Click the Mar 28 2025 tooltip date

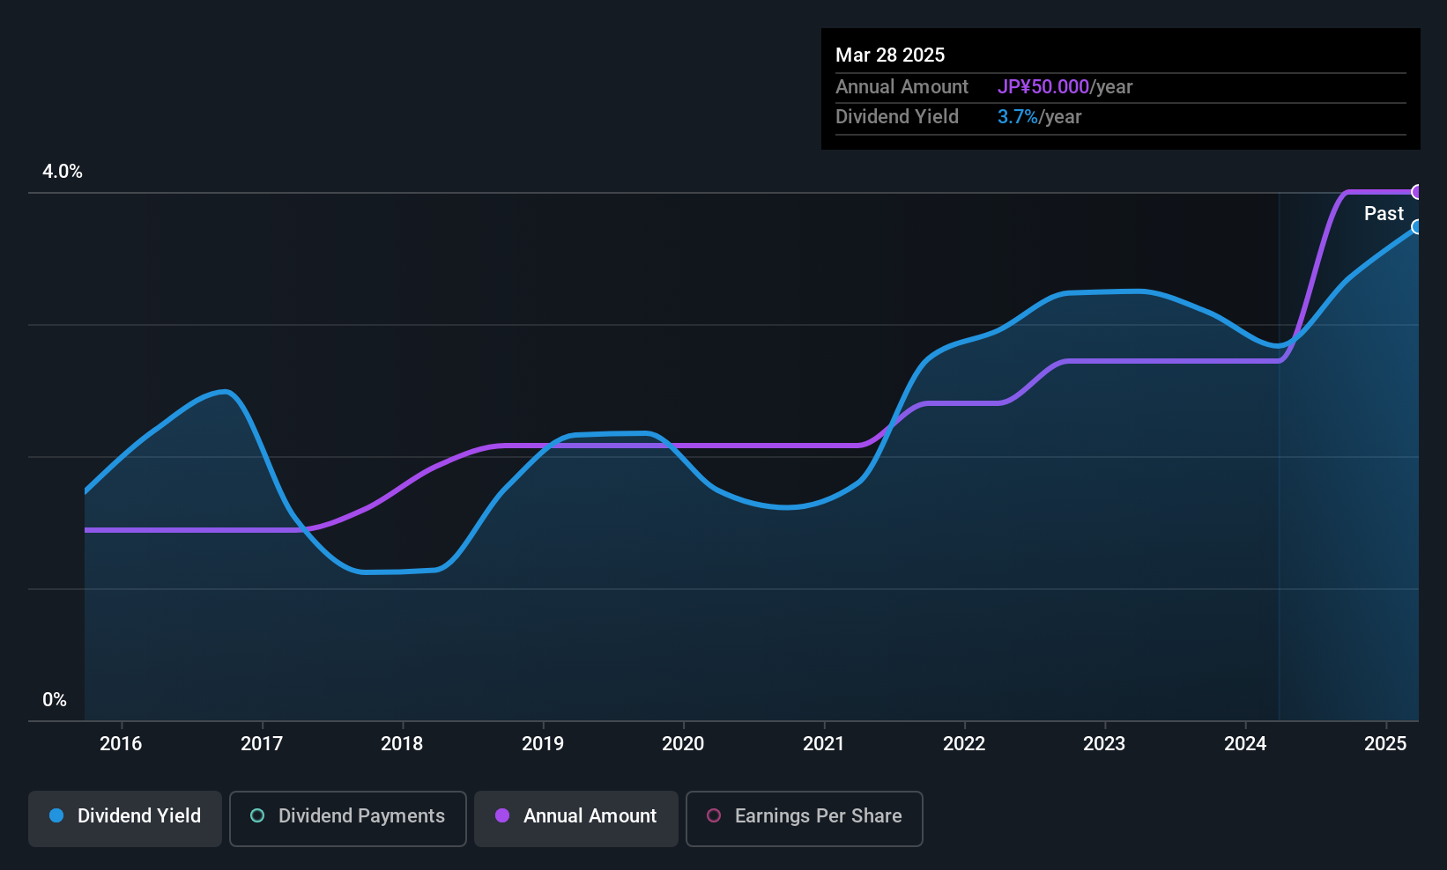click(890, 55)
